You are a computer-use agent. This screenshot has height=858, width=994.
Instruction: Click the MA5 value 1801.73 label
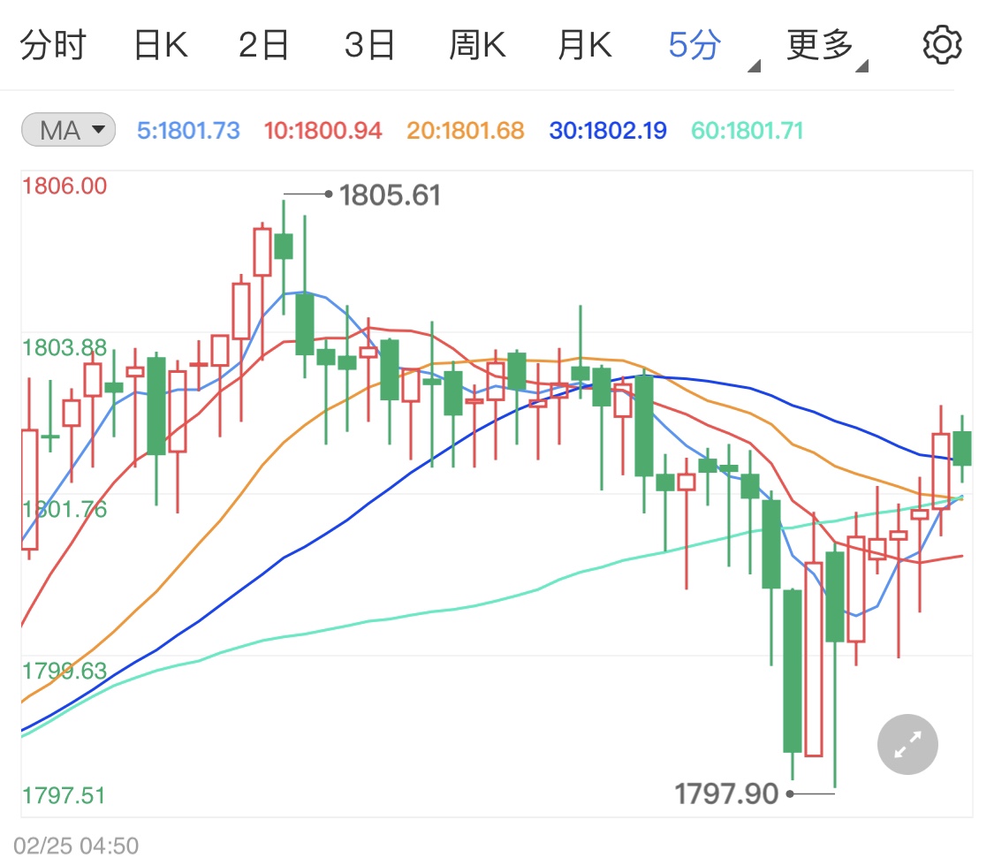pos(188,131)
